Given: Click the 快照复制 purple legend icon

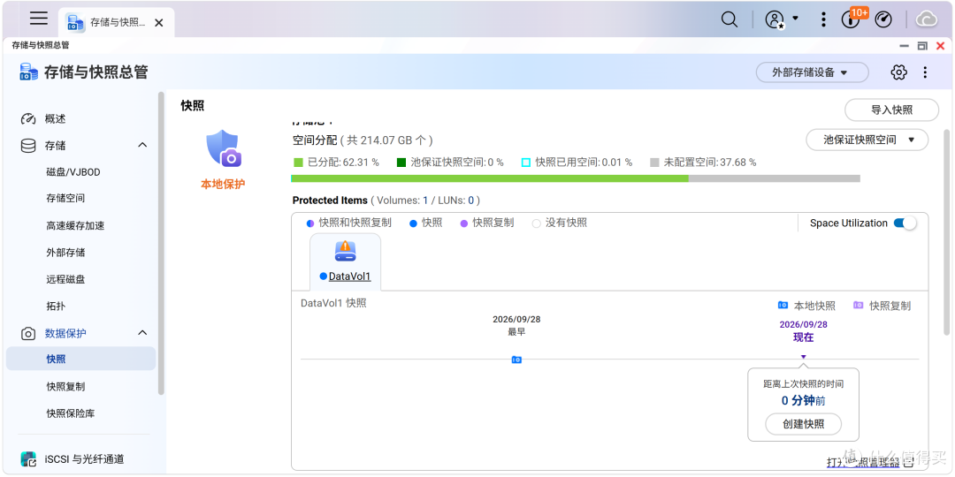Looking at the screenshot, I should (859, 306).
